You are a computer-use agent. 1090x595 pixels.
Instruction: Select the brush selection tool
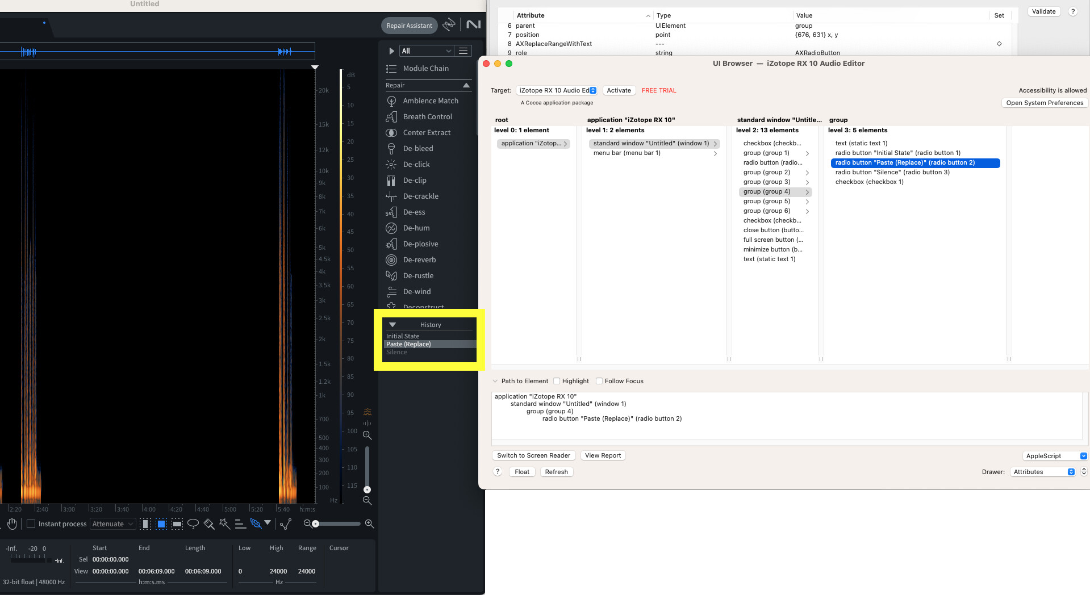point(209,524)
